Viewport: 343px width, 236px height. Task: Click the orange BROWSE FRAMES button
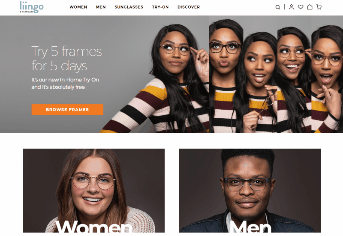(67, 110)
